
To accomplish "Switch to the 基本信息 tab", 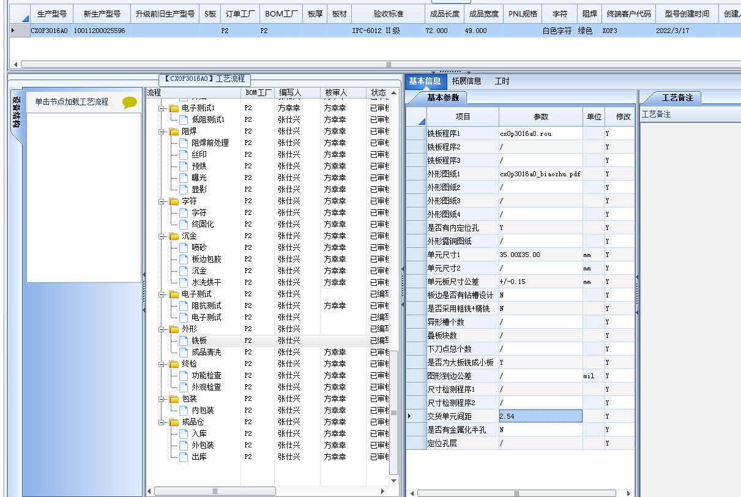I will click(x=425, y=81).
